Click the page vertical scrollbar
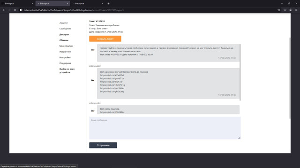 [290, 78]
